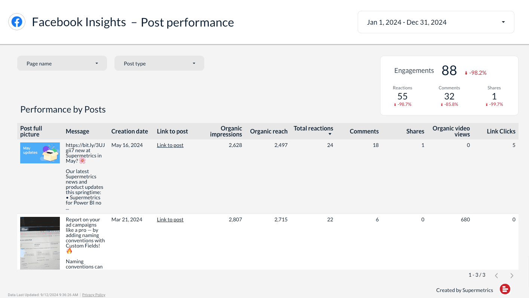Sort table by Comments column header
529x298 pixels.
click(x=364, y=131)
